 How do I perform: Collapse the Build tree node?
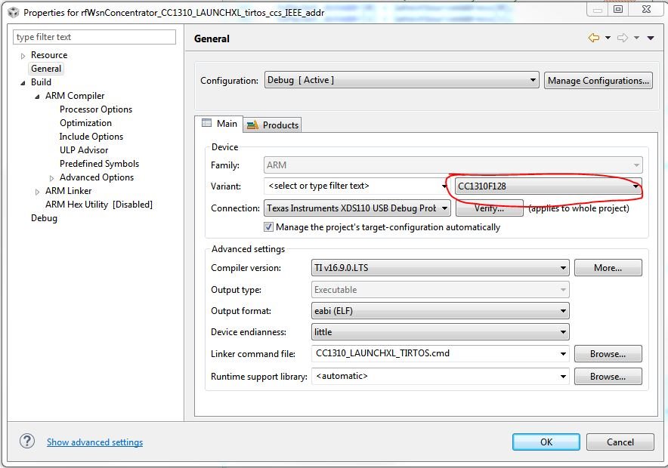tap(23, 83)
